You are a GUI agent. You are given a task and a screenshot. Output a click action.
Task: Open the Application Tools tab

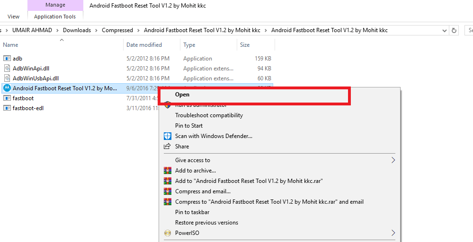pos(55,17)
